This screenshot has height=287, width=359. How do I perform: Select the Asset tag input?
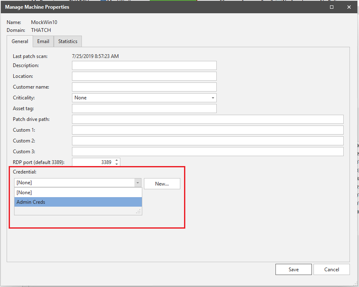144,109
